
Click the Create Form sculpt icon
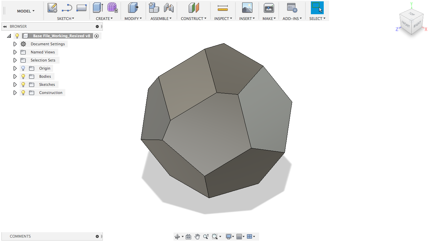point(113,7)
